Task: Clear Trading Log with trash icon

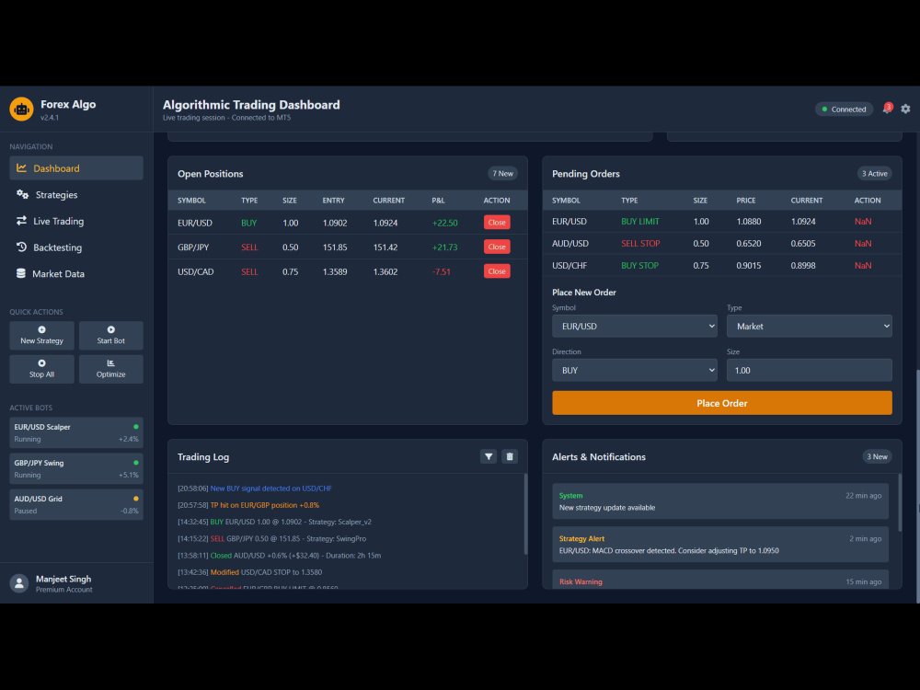Action: click(x=510, y=456)
